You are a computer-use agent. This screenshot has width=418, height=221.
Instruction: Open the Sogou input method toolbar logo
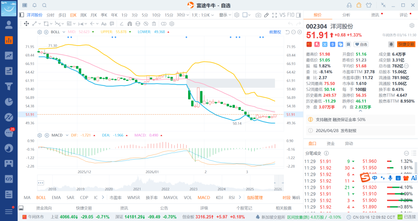[x=365, y=177]
